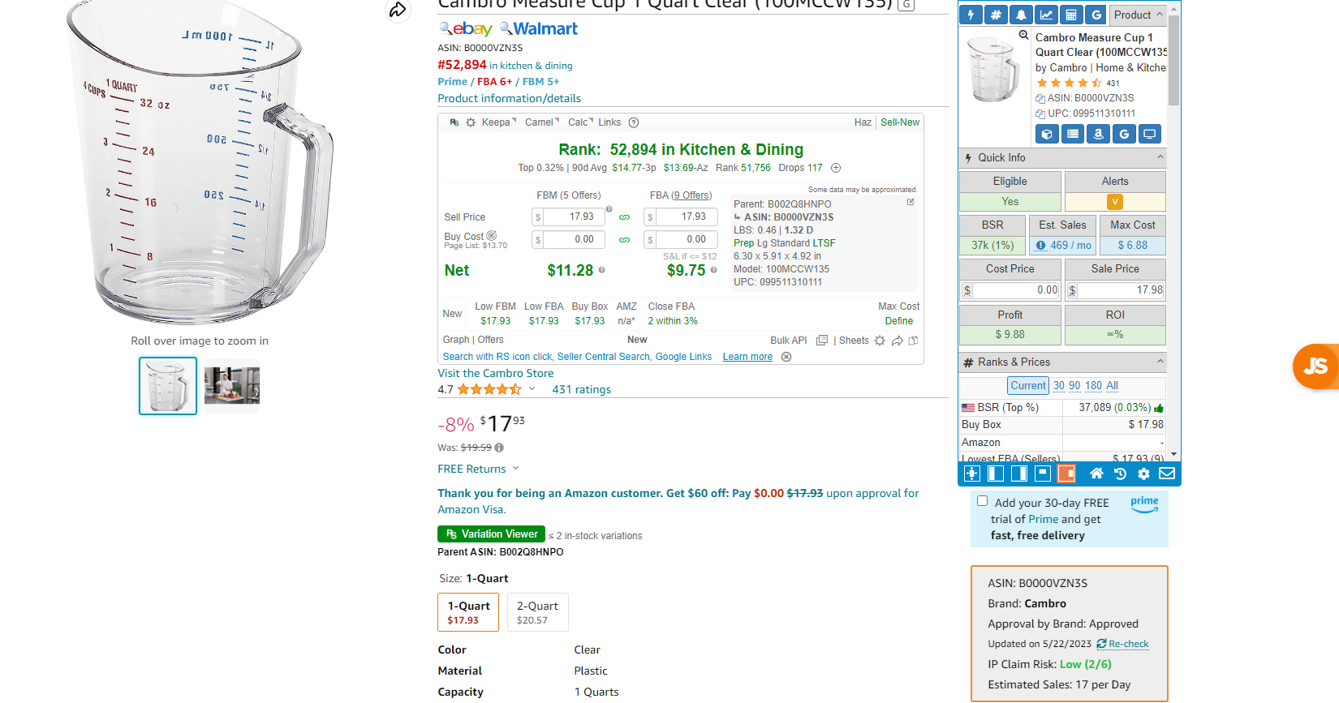Click the history clock icon in bottom bar
Image resolution: width=1339 pixels, height=703 pixels.
pos(1120,474)
